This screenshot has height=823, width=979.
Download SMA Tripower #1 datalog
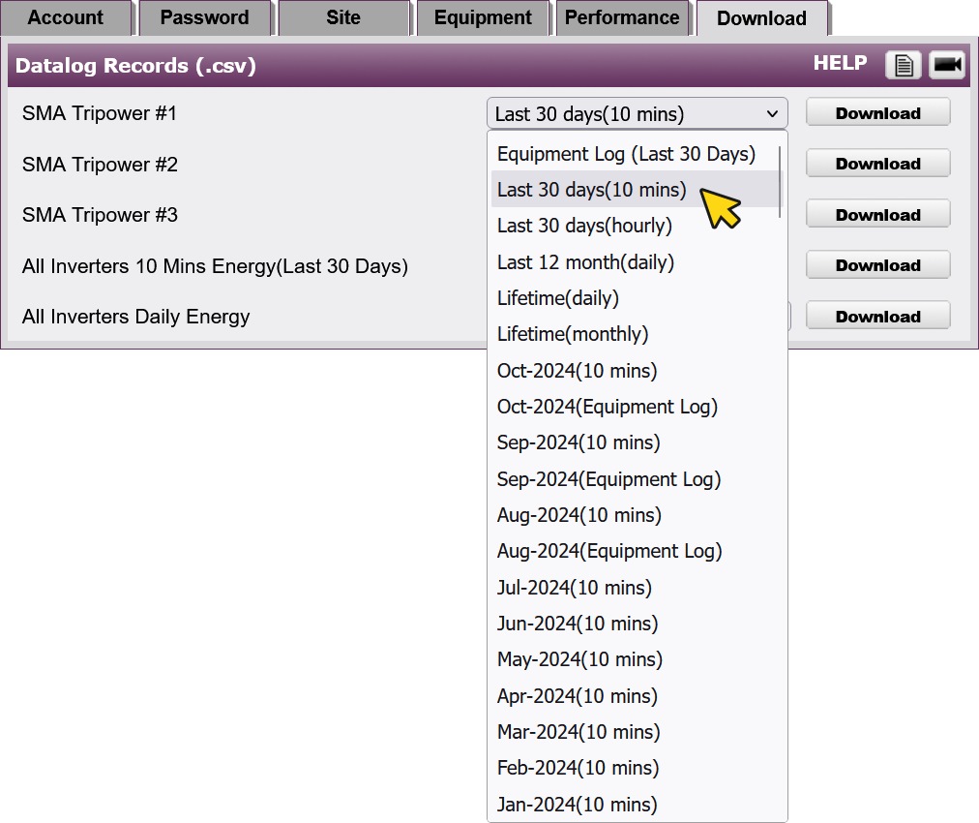tap(877, 113)
